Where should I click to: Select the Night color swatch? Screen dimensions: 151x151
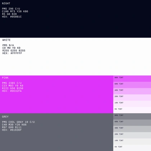pyautogui.click(x=75, y=19)
